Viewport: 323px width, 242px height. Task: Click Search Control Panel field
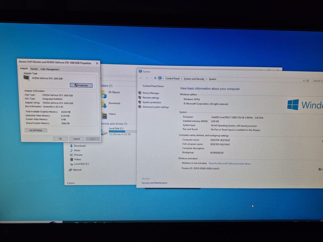coord(317,81)
